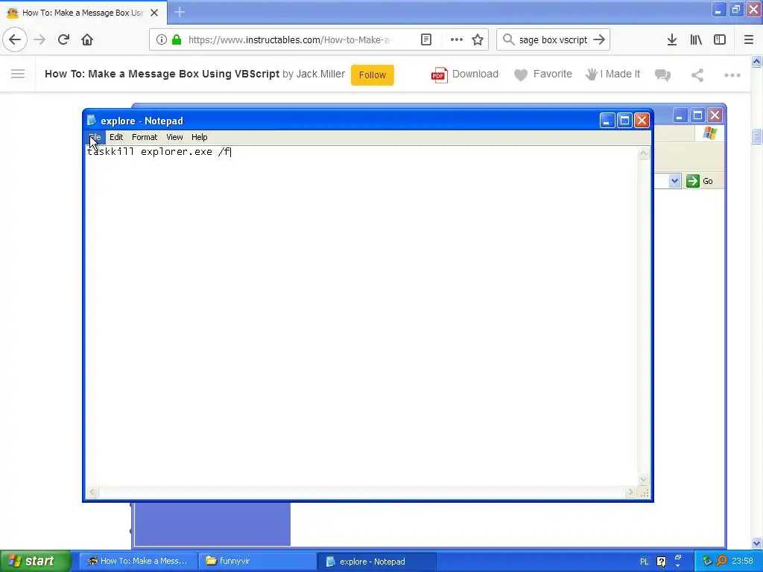The width and height of the screenshot is (763, 572).
Task: Switch to funnyvir folder in taskbar
Action: click(257, 561)
